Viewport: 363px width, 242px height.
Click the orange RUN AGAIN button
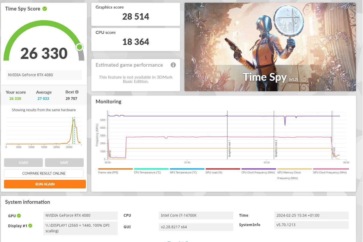(x=45, y=184)
